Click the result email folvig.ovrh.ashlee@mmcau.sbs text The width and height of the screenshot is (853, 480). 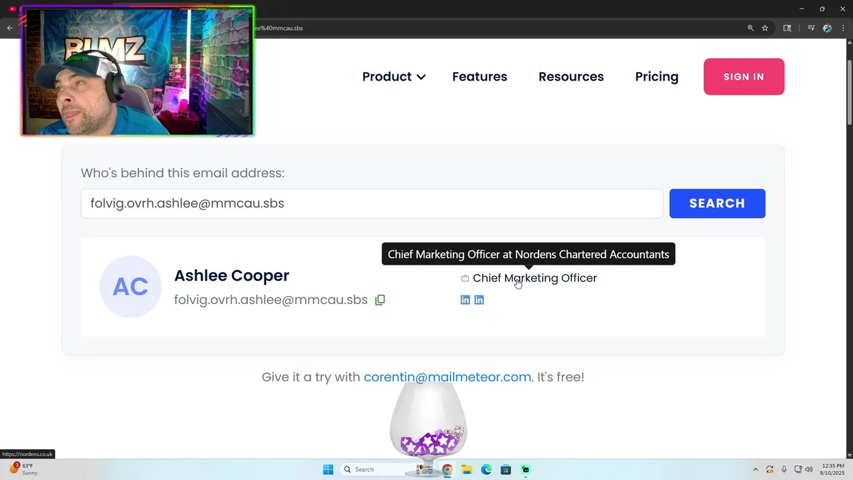(271, 300)
